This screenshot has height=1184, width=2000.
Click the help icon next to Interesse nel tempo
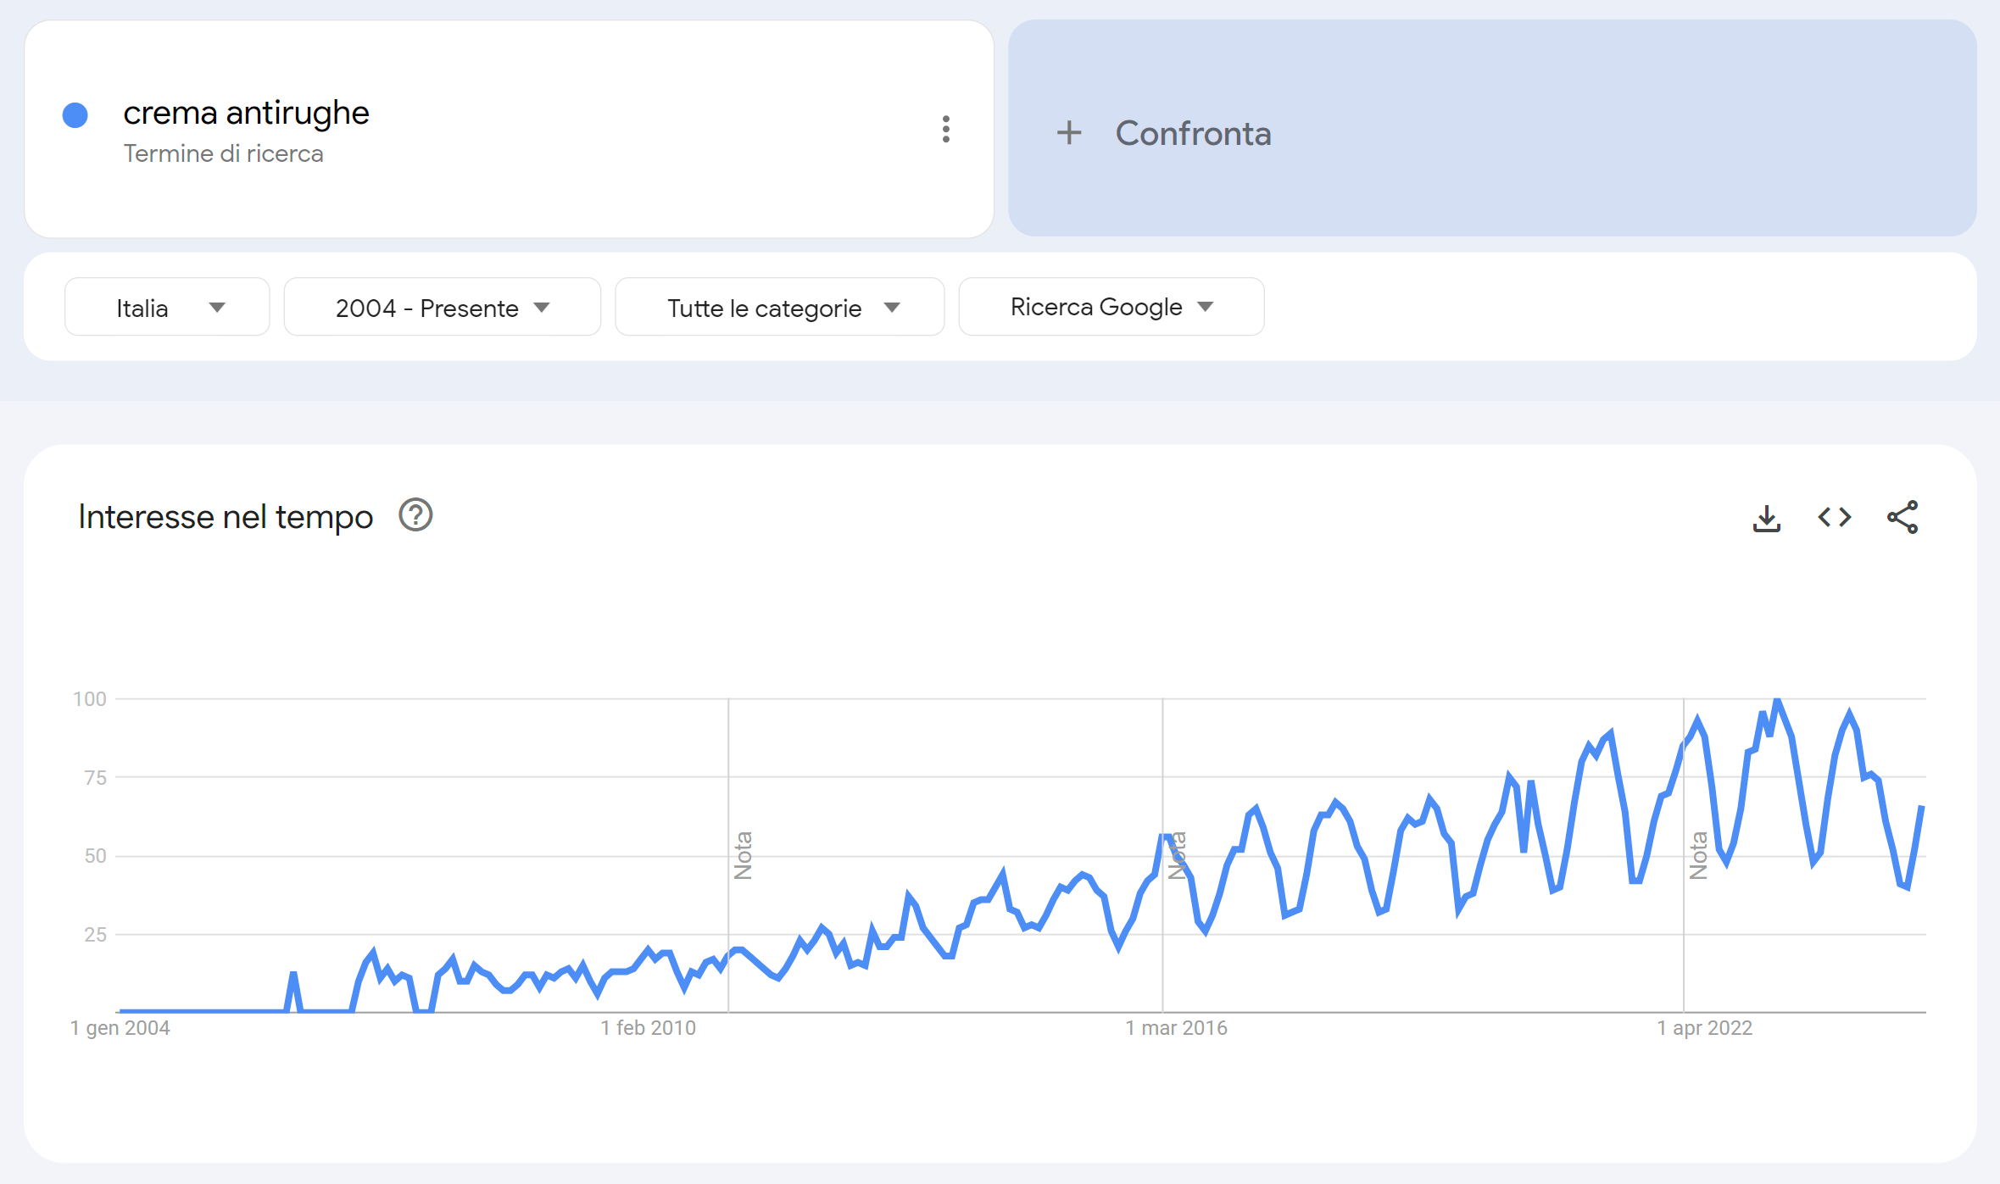click(x=415, y=515)
